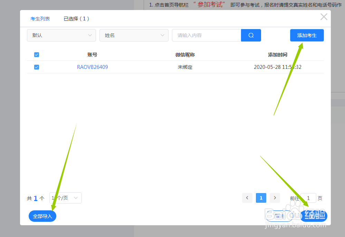Close the 考生列表 dialog with the X icon
The height and width of the screenshot is (237, 345).
[x=324, y=16]
